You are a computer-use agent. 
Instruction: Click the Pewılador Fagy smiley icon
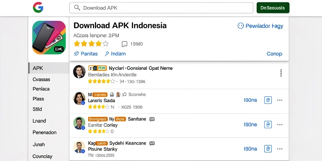(241, 26)
